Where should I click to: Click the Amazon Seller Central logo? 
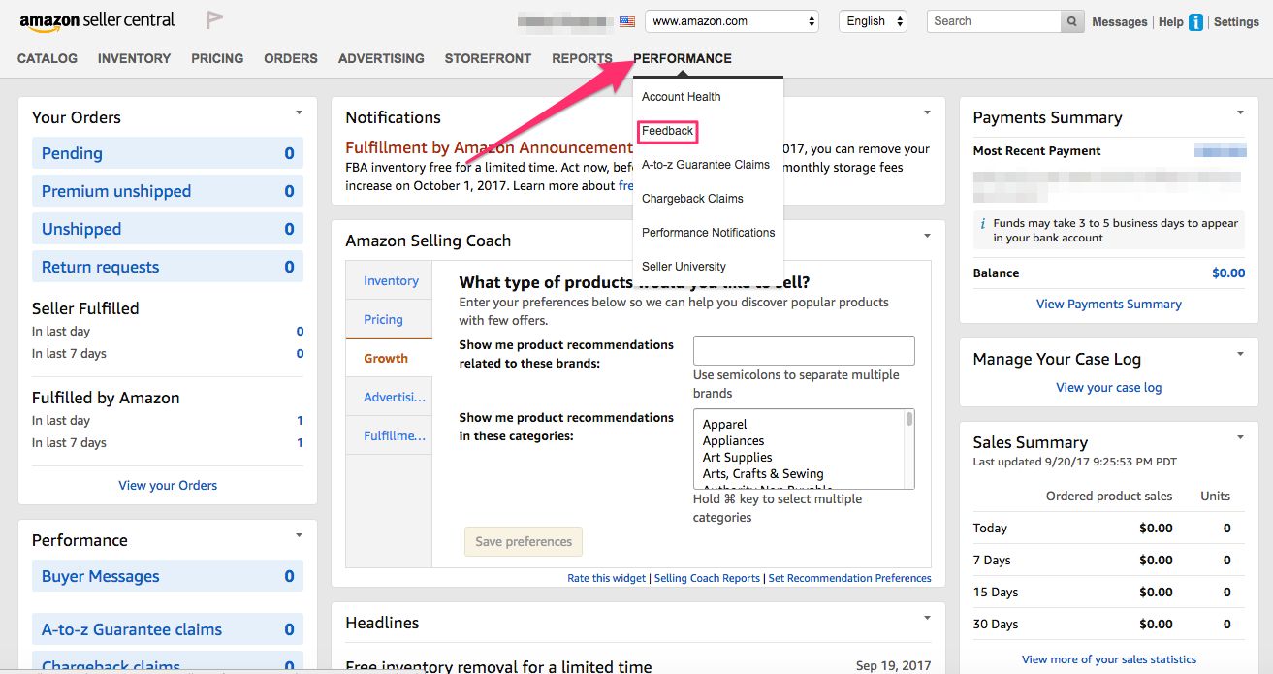pos(97,20)
